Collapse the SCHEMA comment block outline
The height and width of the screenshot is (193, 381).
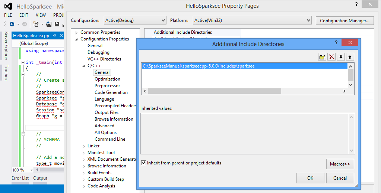23,134
